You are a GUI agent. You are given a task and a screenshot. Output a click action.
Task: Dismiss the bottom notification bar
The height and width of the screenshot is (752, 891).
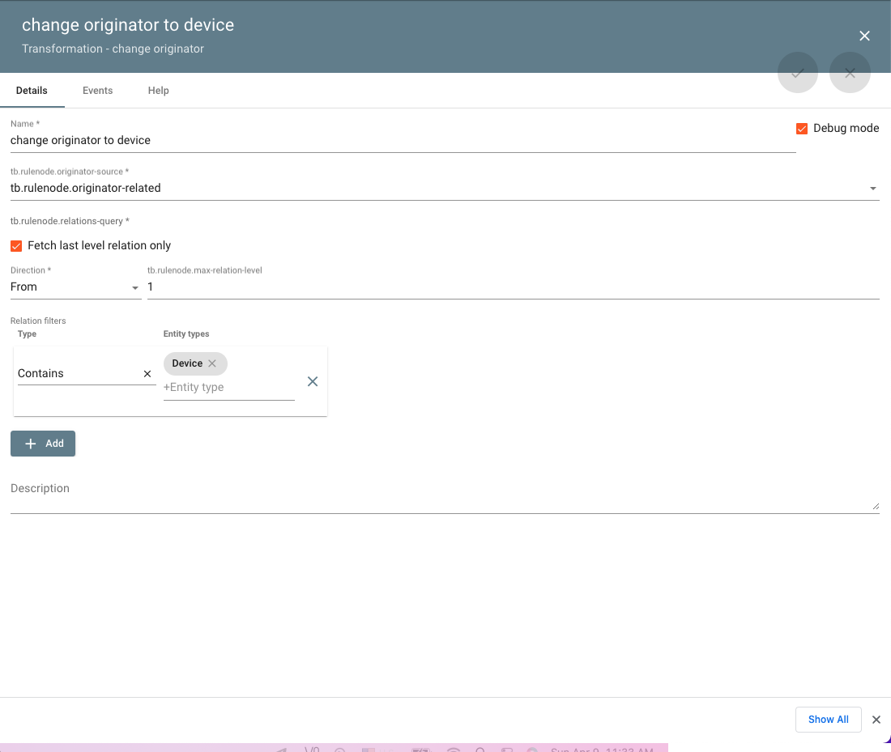click(x=876, y=719)
